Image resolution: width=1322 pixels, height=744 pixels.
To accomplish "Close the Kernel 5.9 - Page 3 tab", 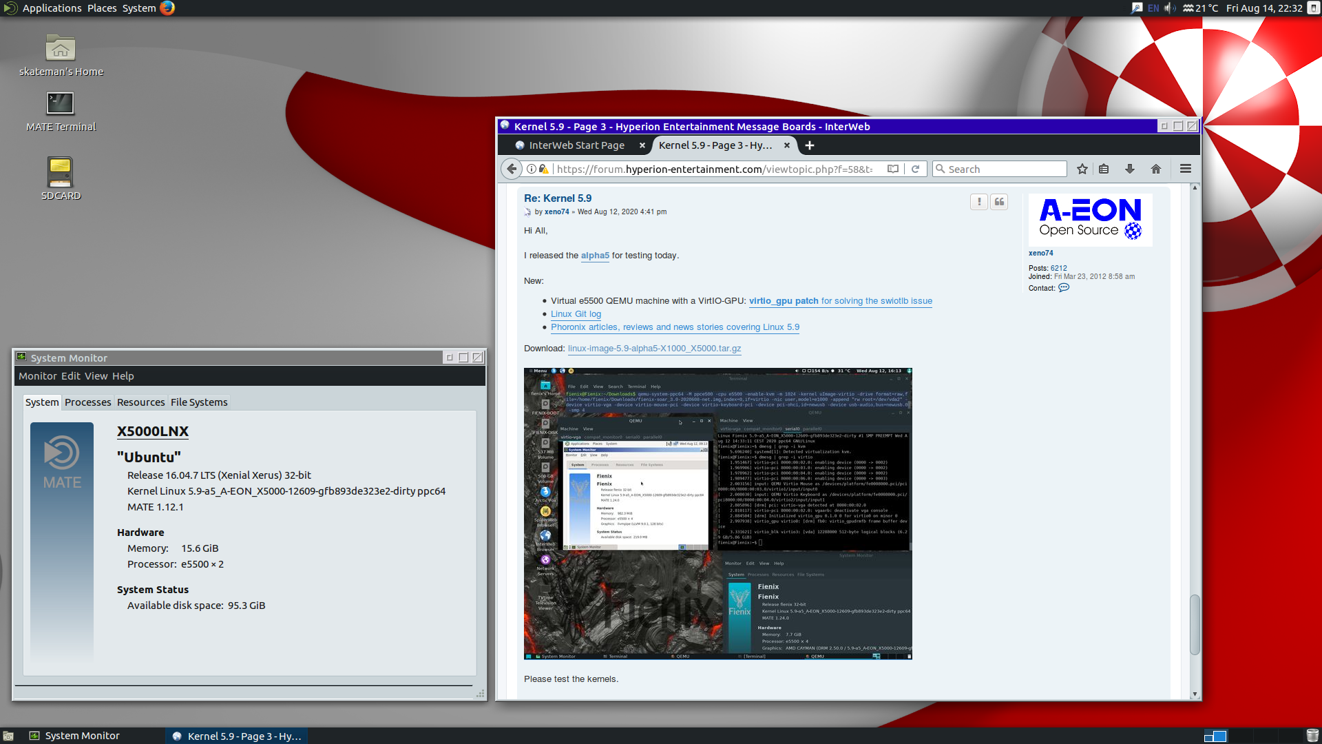I will [787, 145].
